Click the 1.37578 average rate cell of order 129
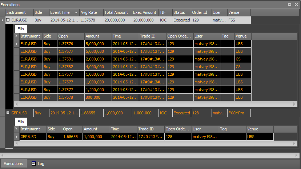This screenshot has height=169, width=301. [91, 20]
